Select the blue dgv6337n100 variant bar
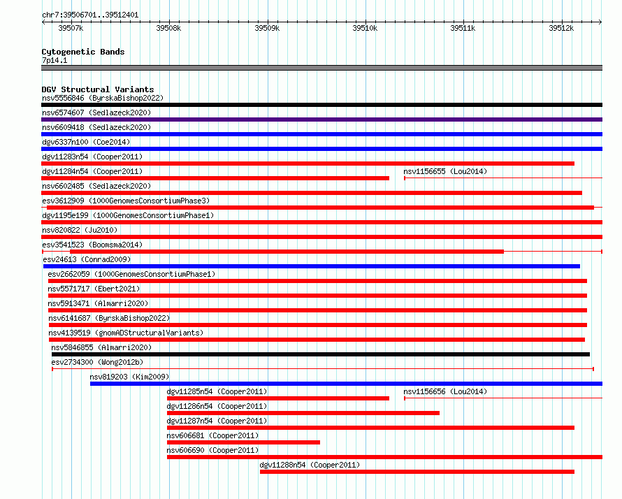This screenshot has height=499, width=622. pyautogui.click(x=321, y=149)
